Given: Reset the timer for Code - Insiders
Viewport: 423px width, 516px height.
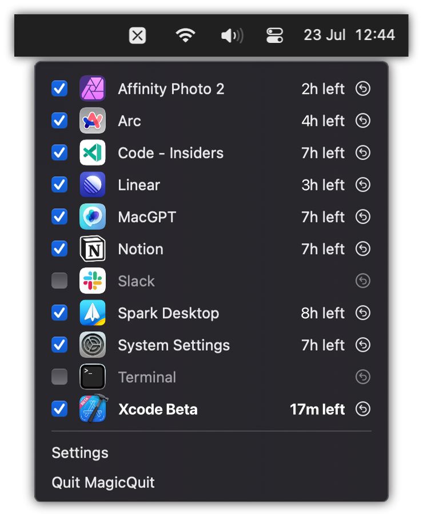Looking at the screenshot, I should [363, 152].
